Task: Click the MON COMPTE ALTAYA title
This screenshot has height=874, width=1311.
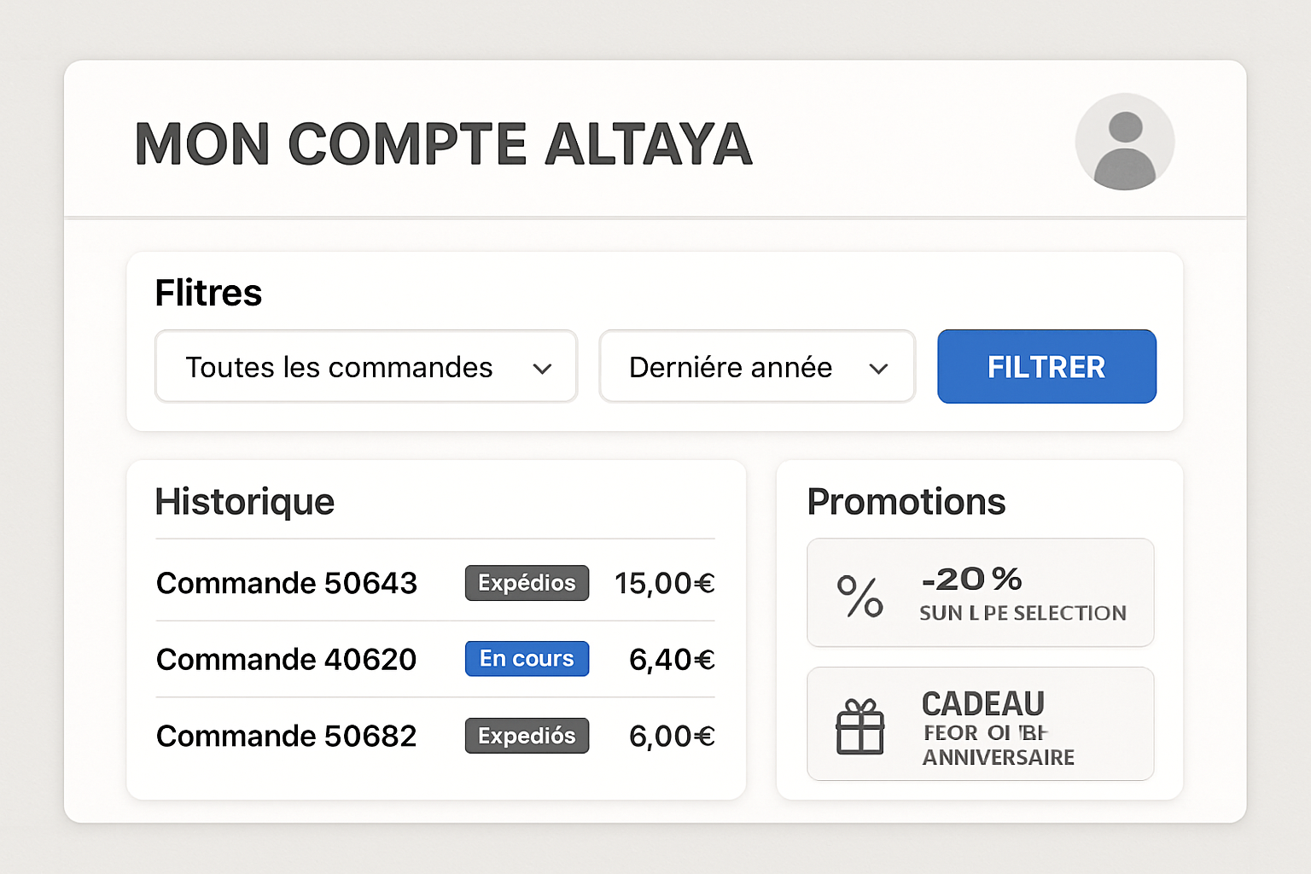Action: (442, 143)
